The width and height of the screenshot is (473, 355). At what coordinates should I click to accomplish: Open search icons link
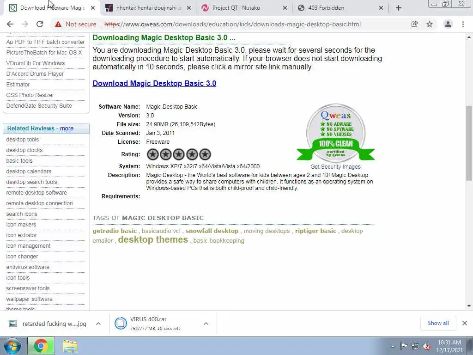coord(22,214)
